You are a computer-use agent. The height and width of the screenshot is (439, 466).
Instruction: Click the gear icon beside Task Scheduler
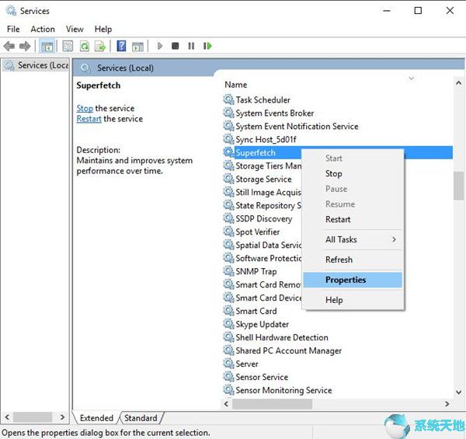pyautogui.click(x=228, y=99)
